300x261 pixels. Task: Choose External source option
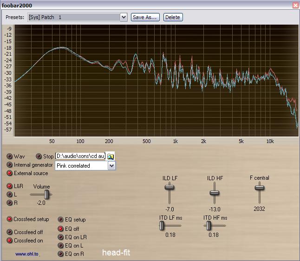pyautogui.click(x=10, y=173)
